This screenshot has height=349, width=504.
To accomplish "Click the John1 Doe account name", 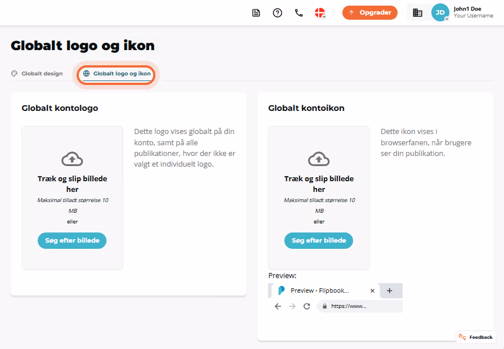I will pos(467,9).
